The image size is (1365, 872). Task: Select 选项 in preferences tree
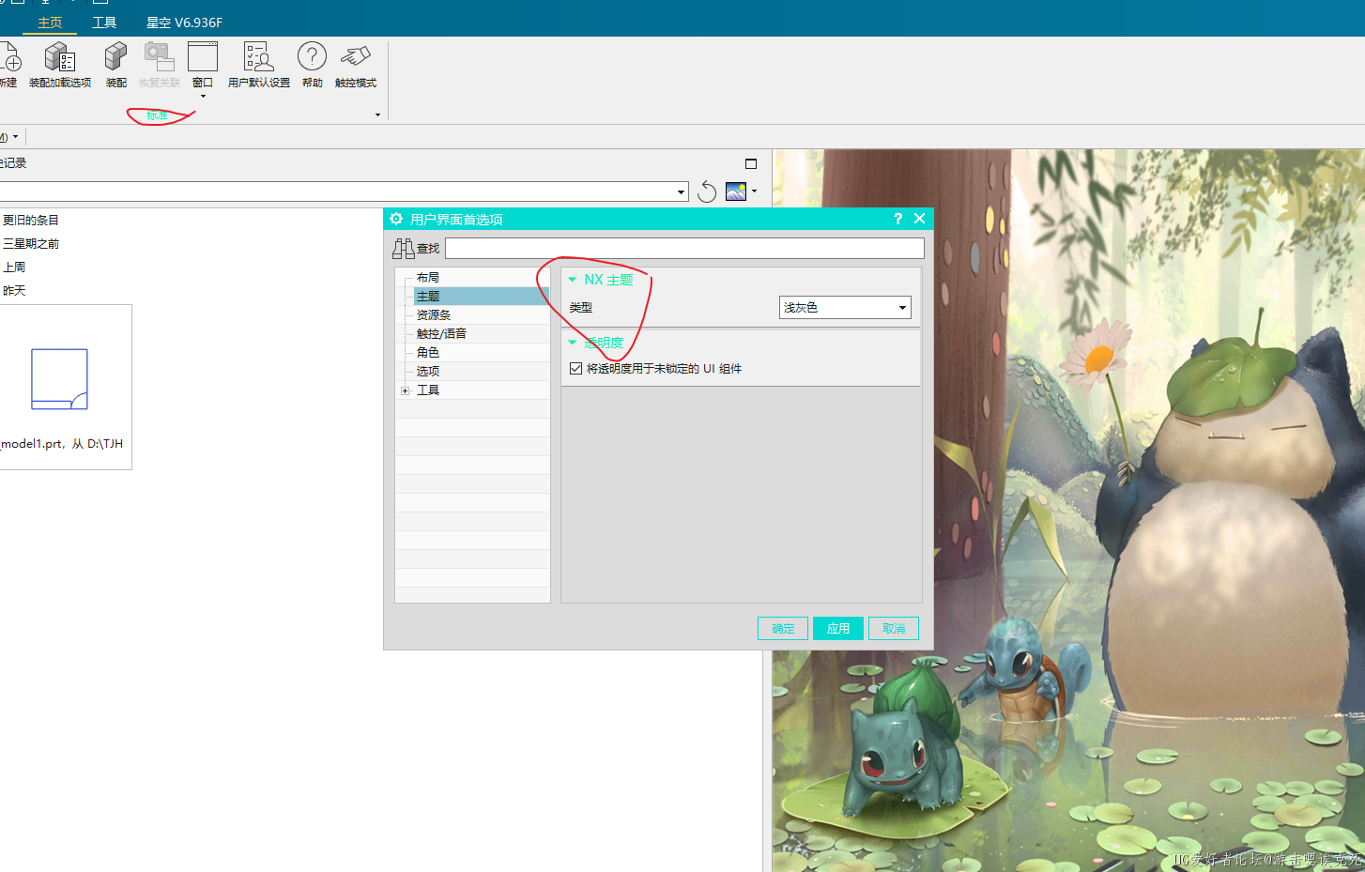point(428,372)
